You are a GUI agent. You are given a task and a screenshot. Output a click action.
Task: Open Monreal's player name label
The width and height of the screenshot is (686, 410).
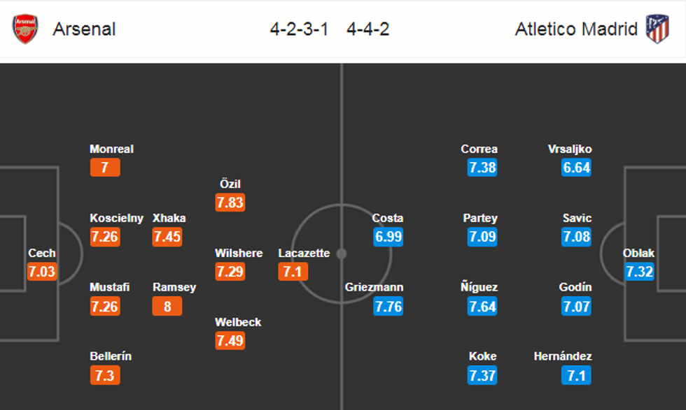(x=111, y=149)
